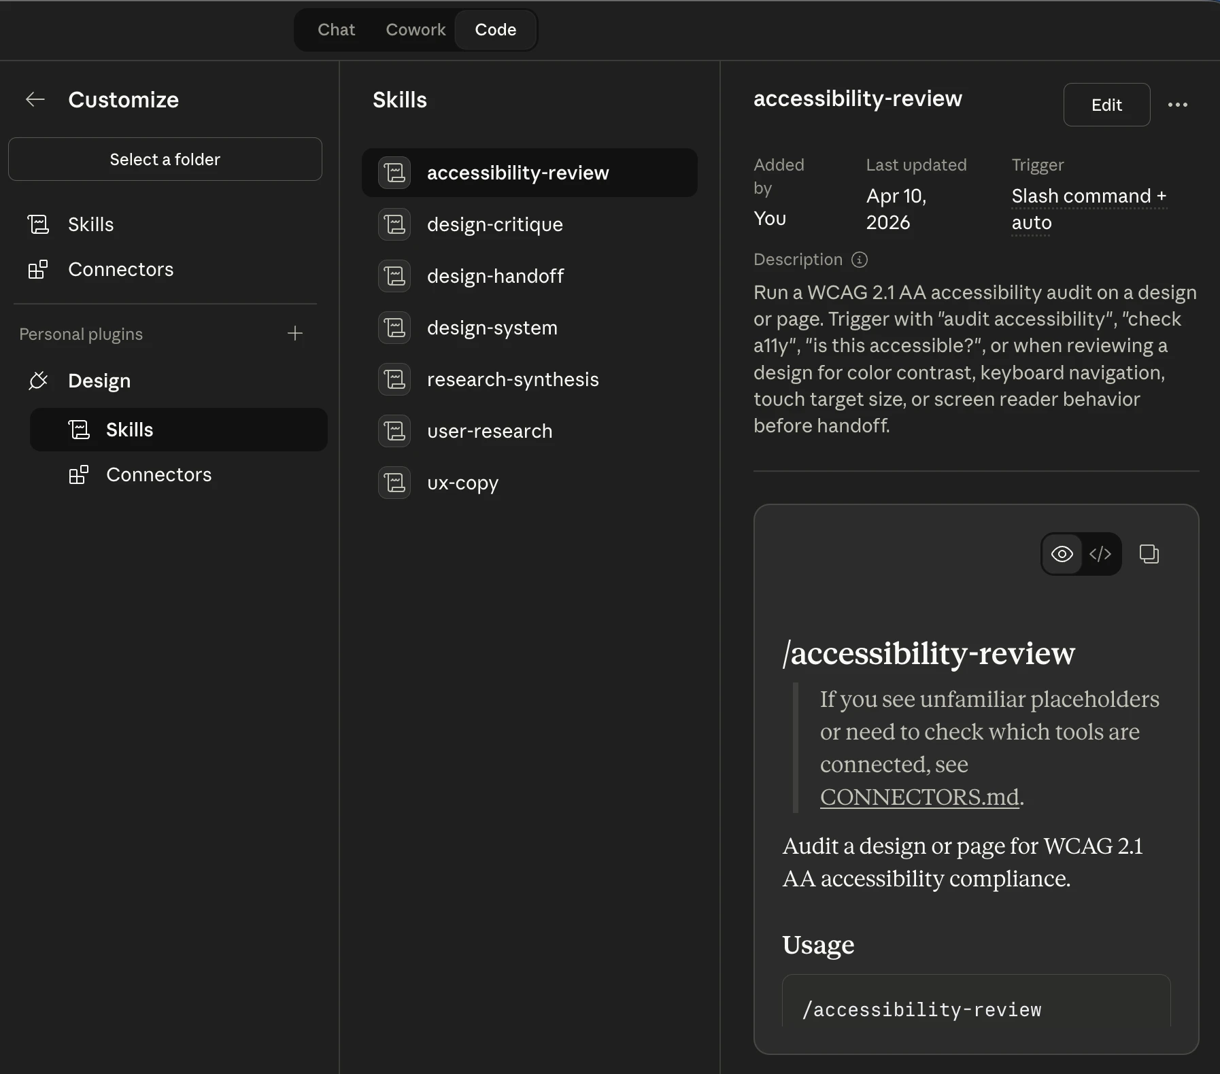
Task: Open the Description info tooltip
Action: (860, 259)
